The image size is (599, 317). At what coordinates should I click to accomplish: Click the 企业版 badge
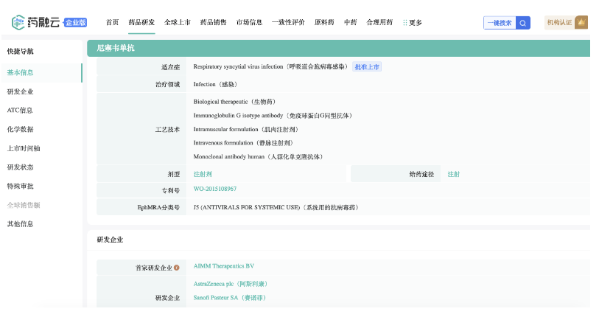click(75, 23)
